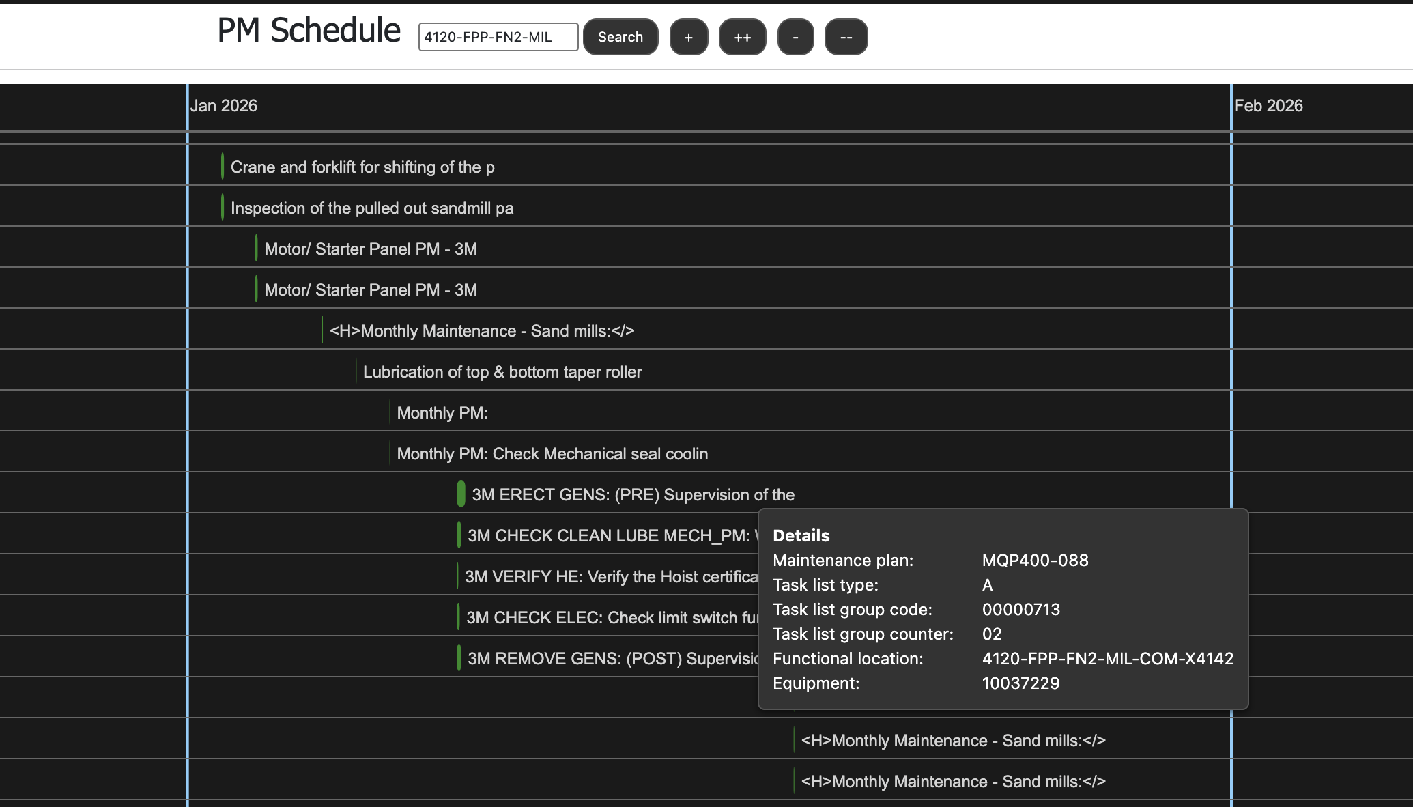This screenshot has width=1413, height=807.
Task: Click the double zoom in "++" icon
Action: click(742, 37)
